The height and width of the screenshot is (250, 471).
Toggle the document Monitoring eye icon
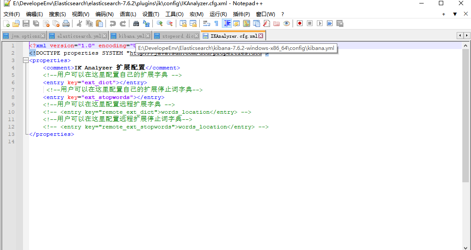pos(287,23)
